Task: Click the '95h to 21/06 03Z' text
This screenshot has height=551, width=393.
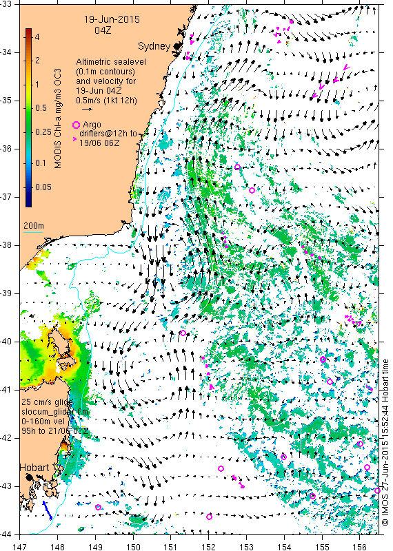Action: pyautogui.click(x=54, y=430)
